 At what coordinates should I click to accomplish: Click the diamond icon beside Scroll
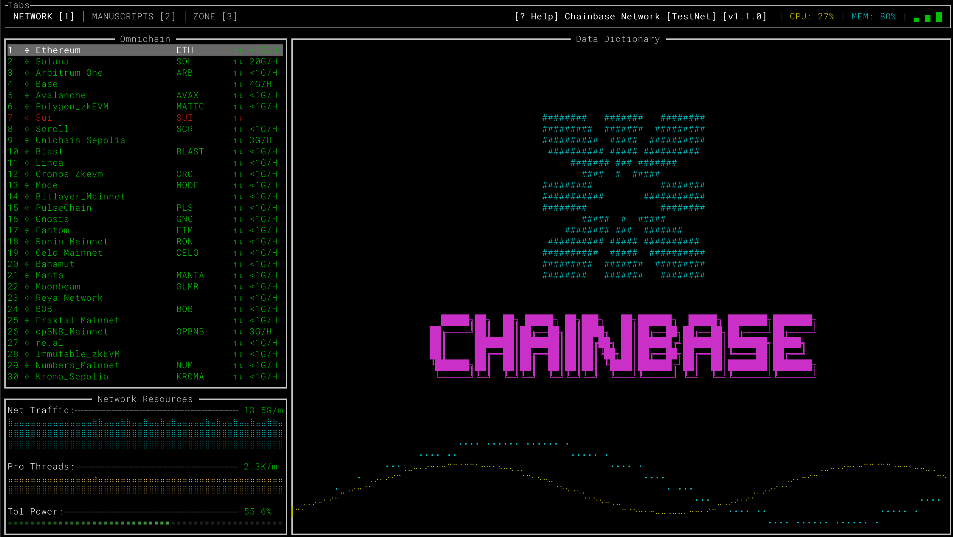pyautogui.click(x=27, y=129)
